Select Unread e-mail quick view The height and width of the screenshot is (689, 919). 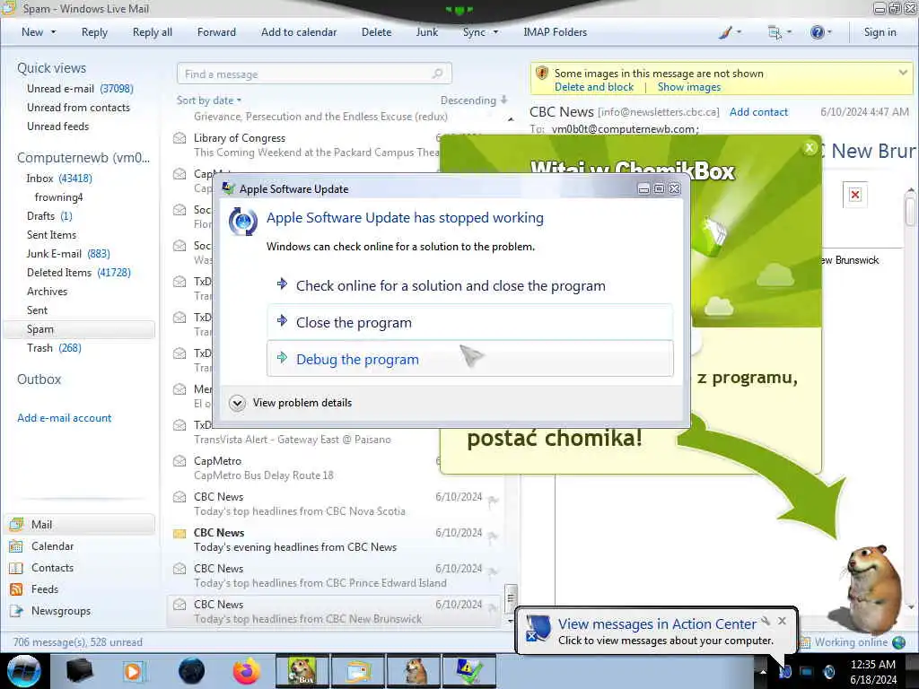click(80, 89)
